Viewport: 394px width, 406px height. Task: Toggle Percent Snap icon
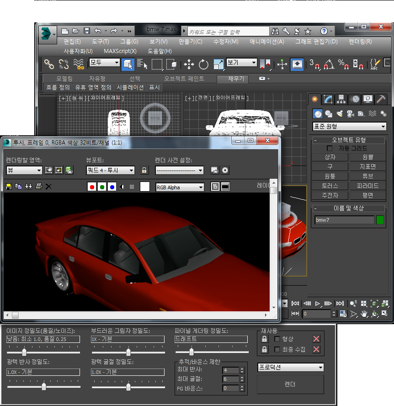click(x=344, y=64)
